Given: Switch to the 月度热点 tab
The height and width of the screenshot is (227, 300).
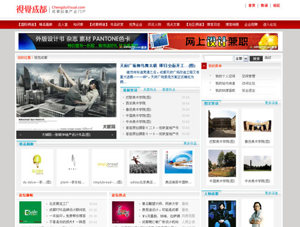Looking at the screenshot, I should (150, 89).
